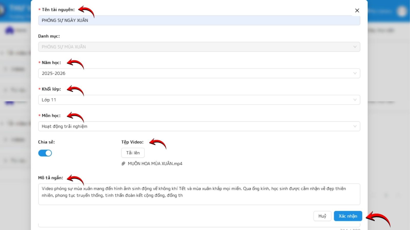Turn off the Chia sẻ switch
Screen dimensions: 410x230
click(45, 153)
